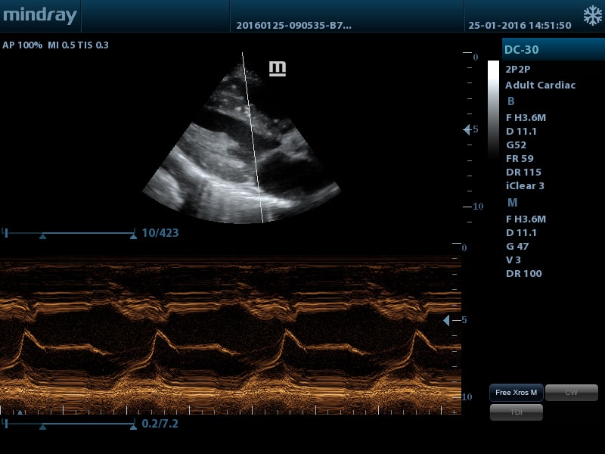Click the disabled TDI button

(517, 412)
